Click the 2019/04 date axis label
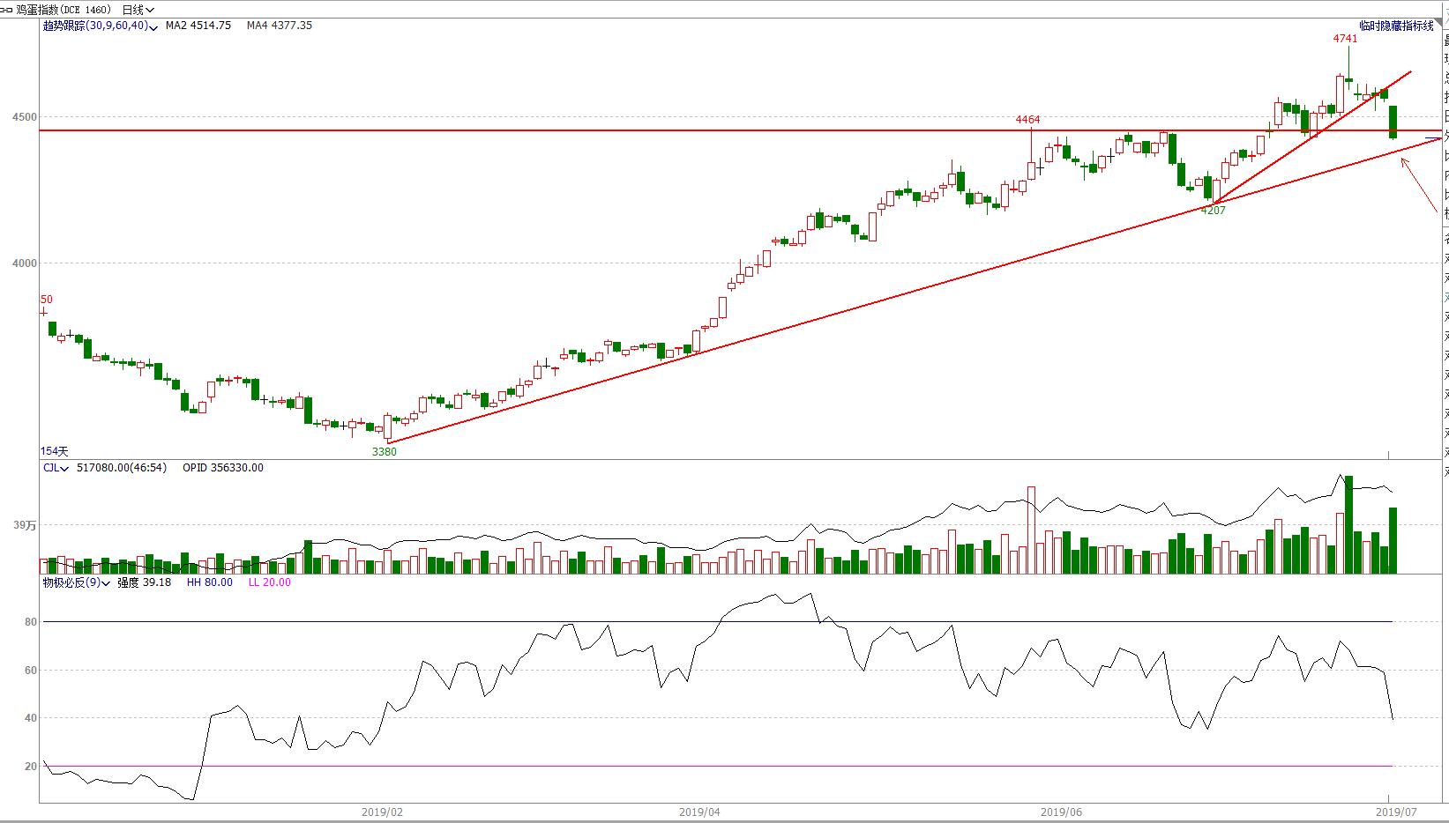 (700, 812)
